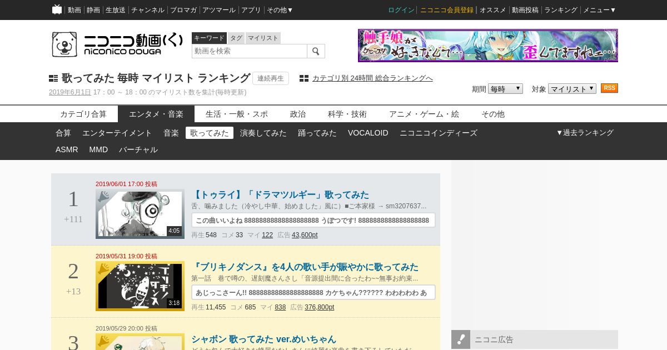Click mylist count 838 link
667x350 pixels.
(x=280, y=307)
